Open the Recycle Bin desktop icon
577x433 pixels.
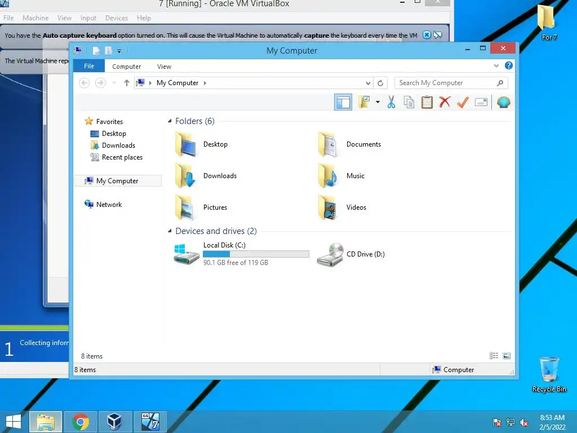tap(549, 374)
